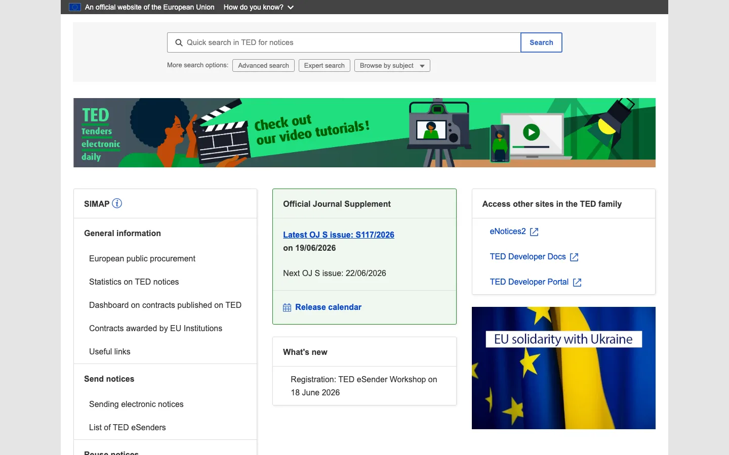Image resolution: width=729 pixels, height=455 pixels.
Task: Open List of TED eSenders
Action: pyautogui.click(x=127, y=427)
